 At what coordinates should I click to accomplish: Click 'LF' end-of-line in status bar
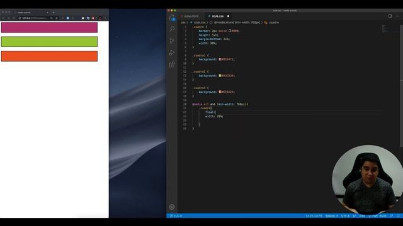(x=354, y=216)
